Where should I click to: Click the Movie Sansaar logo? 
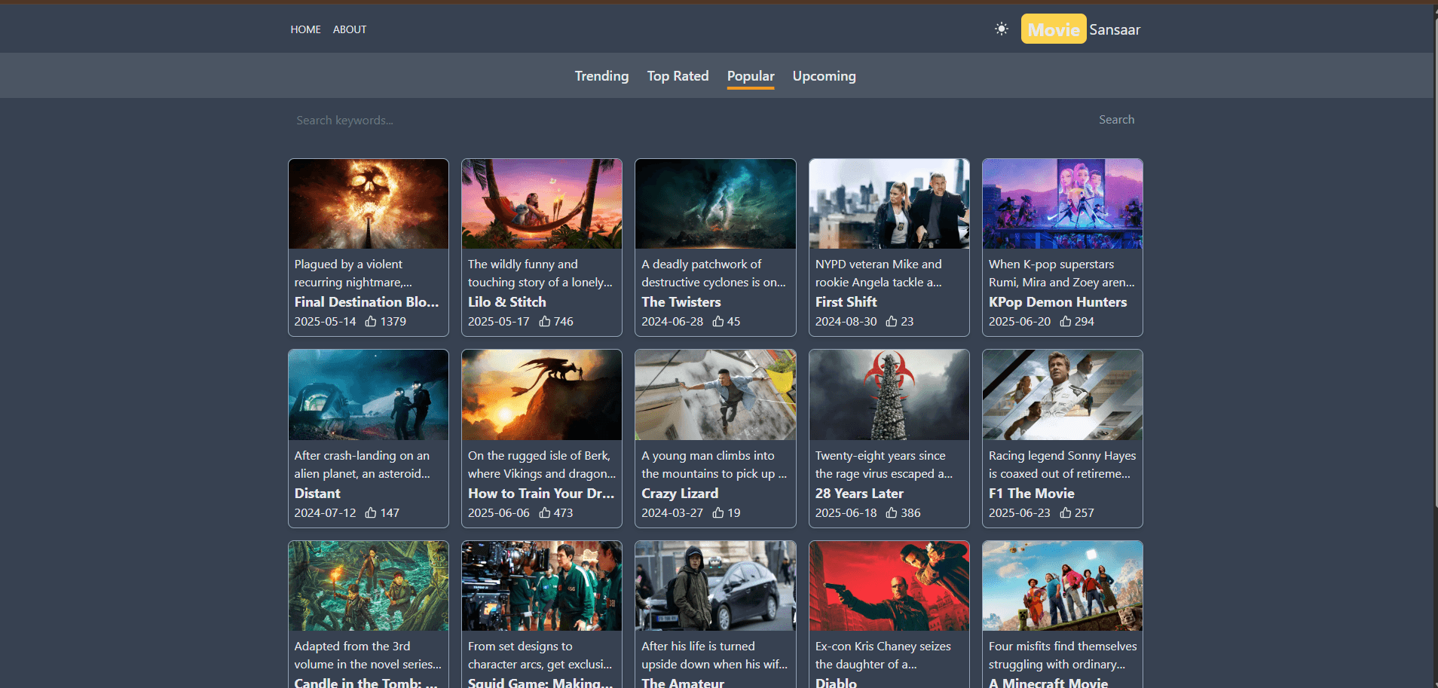pyautogui.click(x=1081, y=29)
